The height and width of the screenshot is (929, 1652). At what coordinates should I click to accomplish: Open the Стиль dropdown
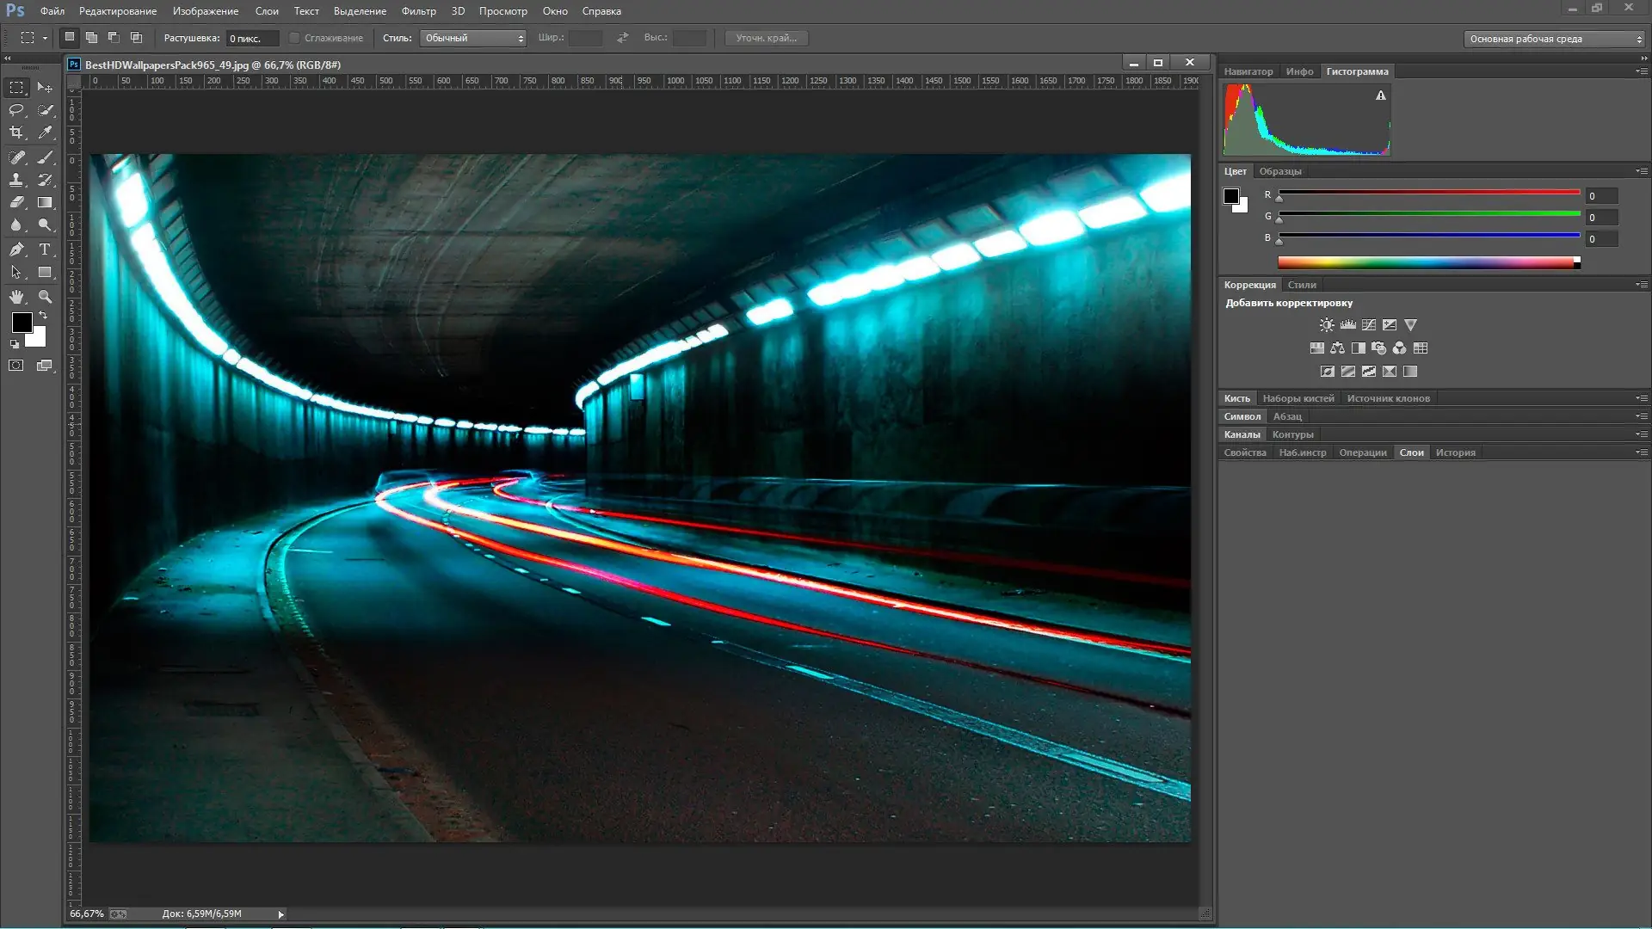tap(472, 38)
